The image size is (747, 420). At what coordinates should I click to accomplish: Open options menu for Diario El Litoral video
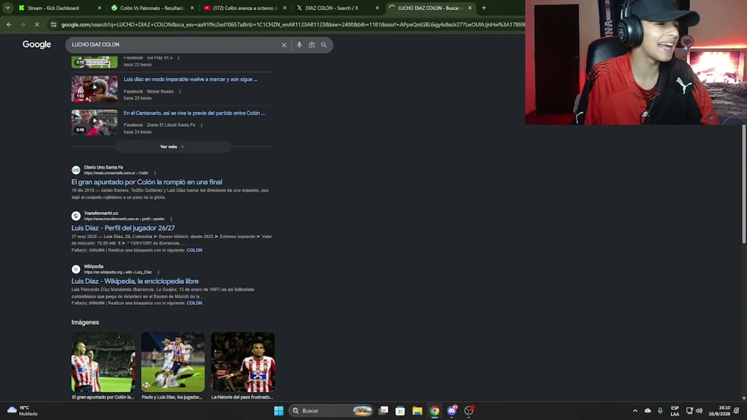(201, 125)
